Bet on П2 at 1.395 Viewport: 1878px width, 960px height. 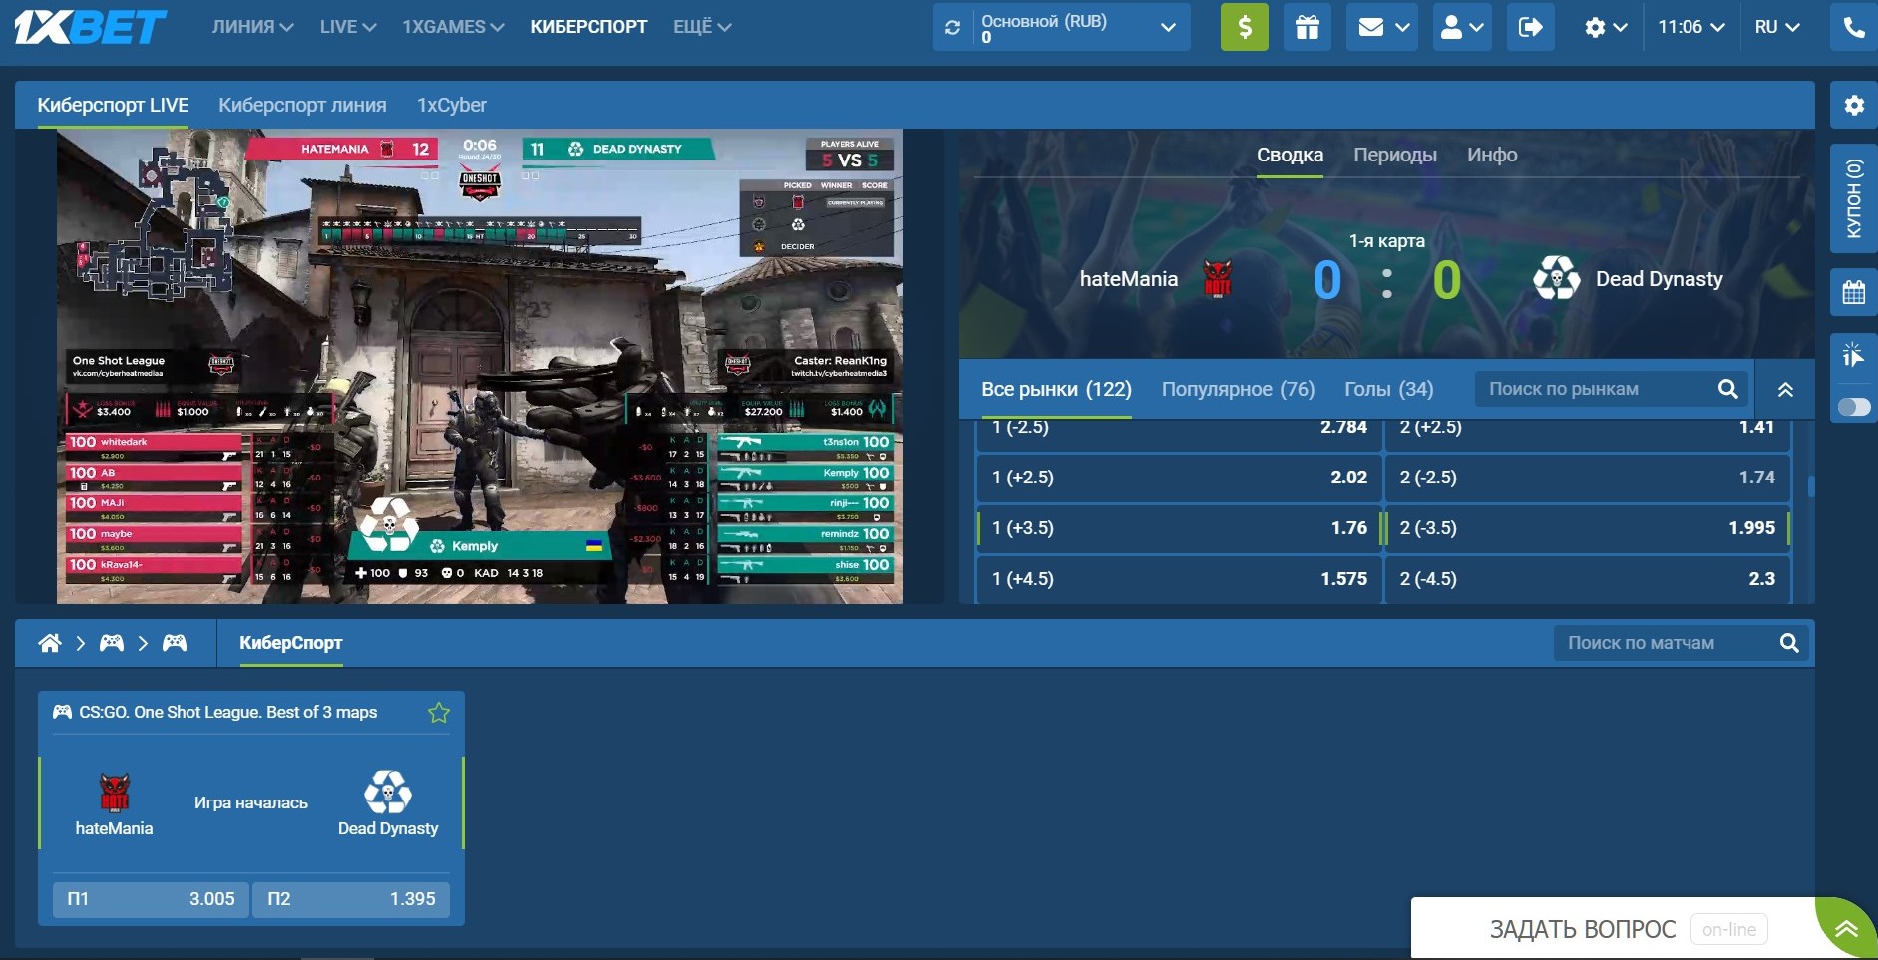click(x=351, y=899)
